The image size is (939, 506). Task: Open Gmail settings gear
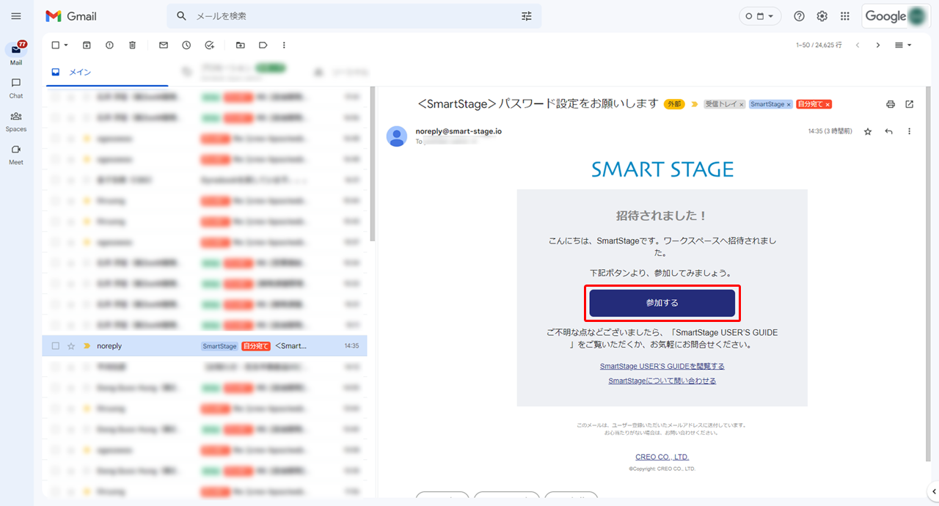tap(822, 16)
